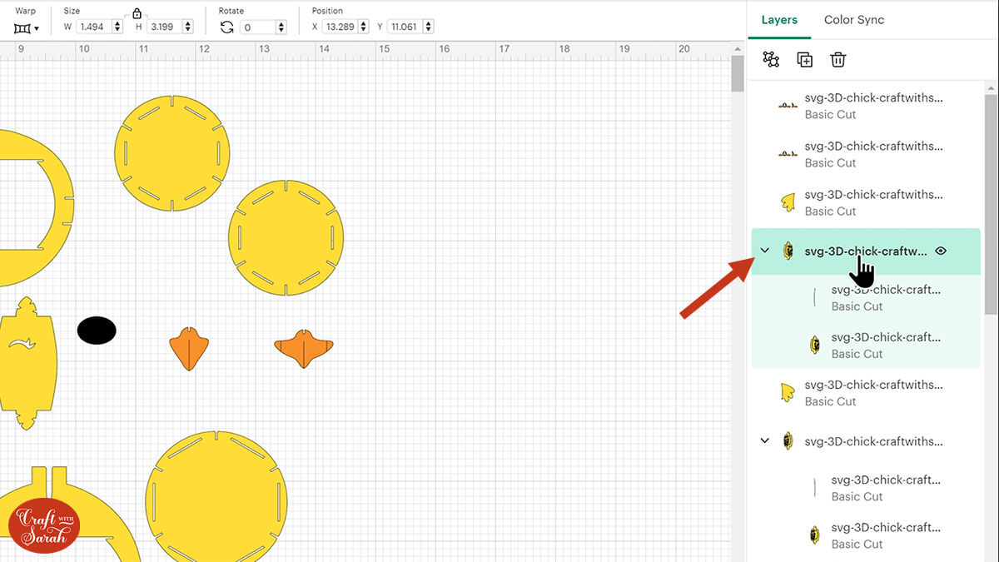This screenshot has width=999, height=562.
Task: Click the Group layers icon
Action: click(x=771, y=60)
